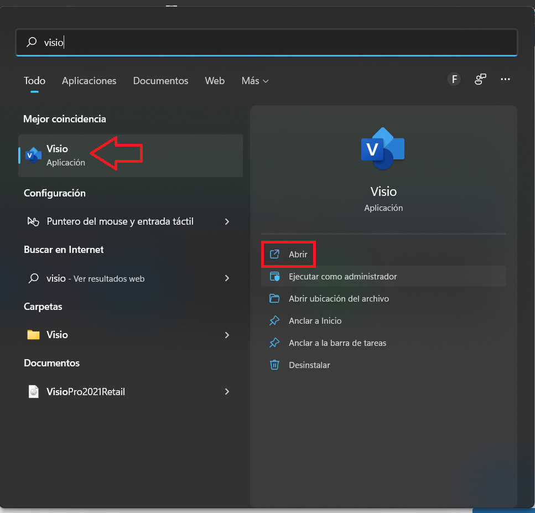Image resolution: width=535 pixels, height=513 pixels.
Task: Expand chevron for Puntero del mouse y entrada táctil
Action: click(x=227, y=221)
